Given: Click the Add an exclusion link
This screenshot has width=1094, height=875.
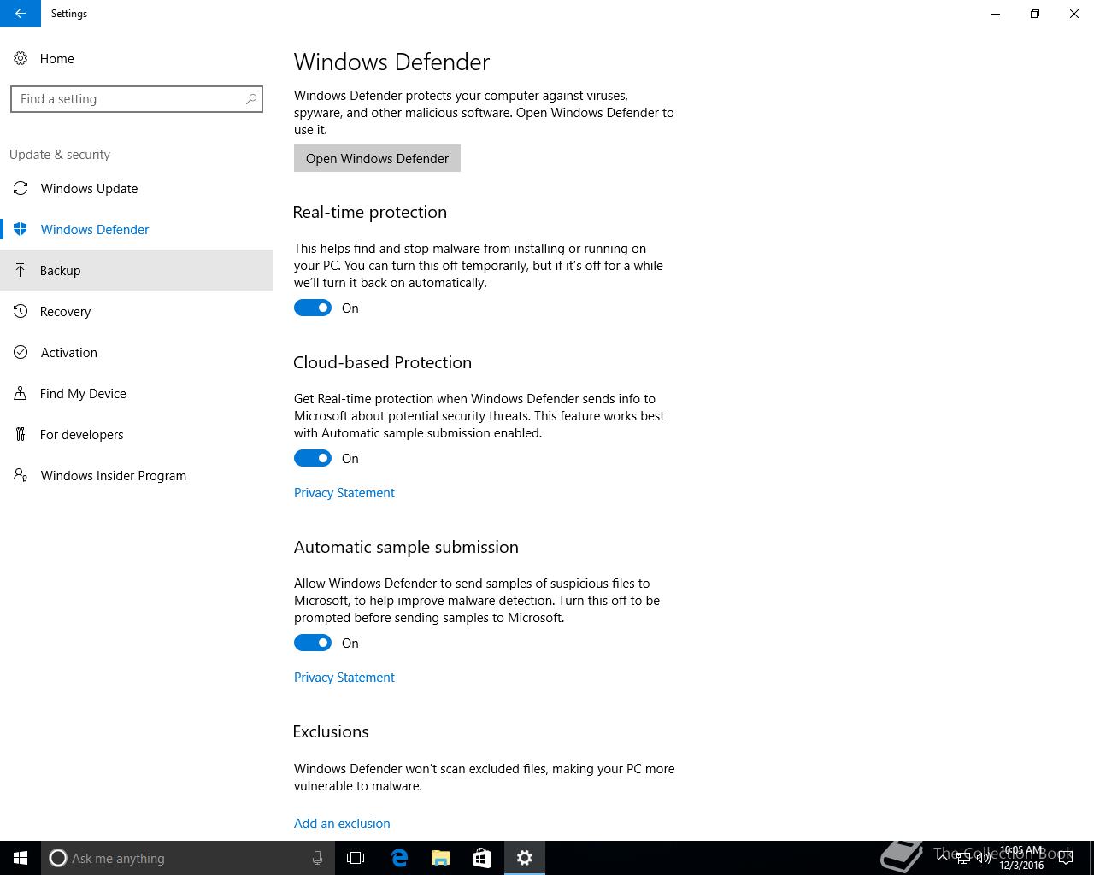Looking at the screenshot, I should point(342,824).
